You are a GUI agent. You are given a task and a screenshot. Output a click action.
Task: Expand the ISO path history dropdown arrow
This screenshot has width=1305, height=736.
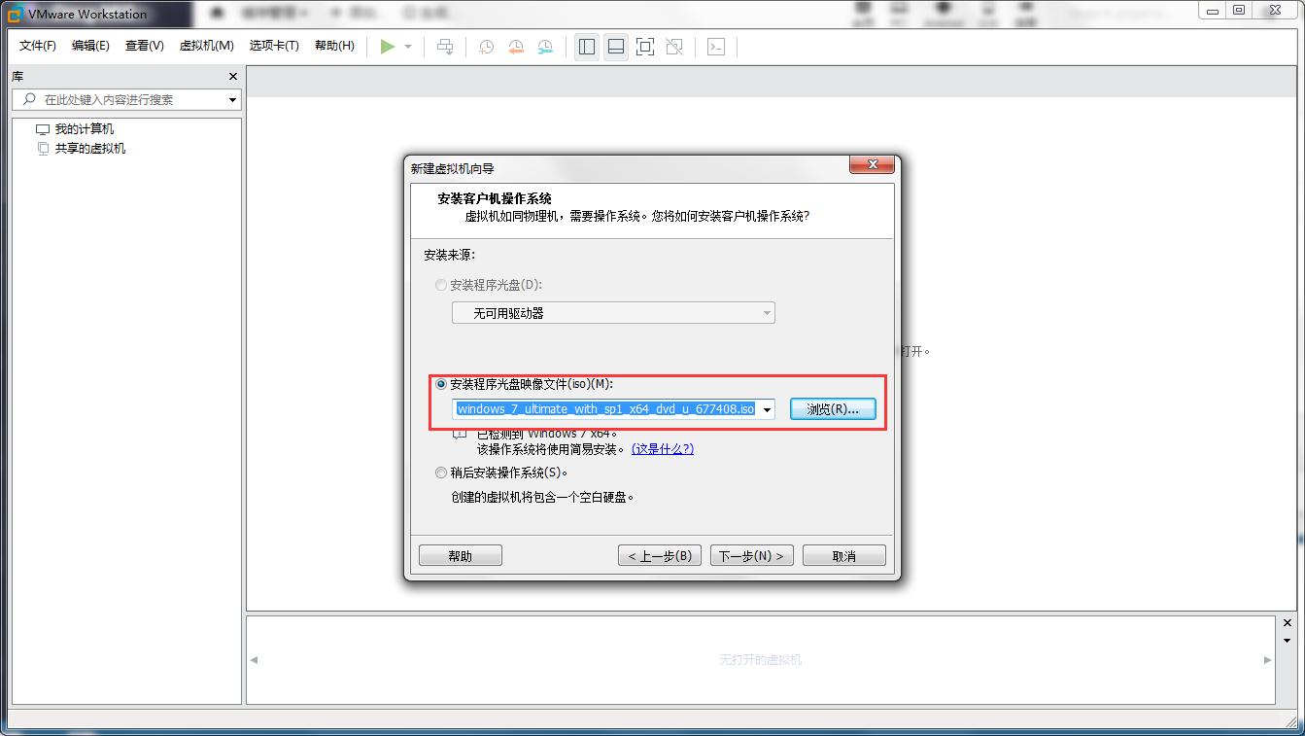coord(767,409)
